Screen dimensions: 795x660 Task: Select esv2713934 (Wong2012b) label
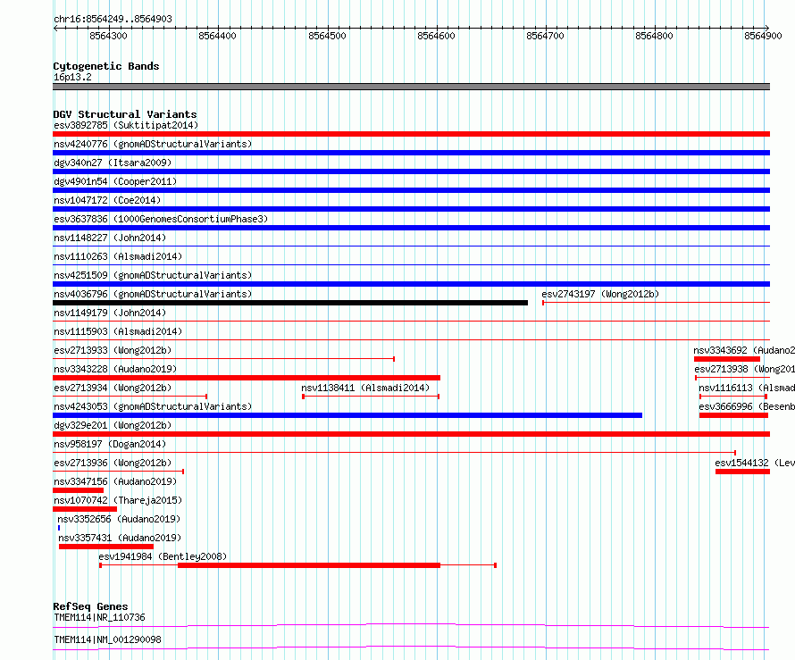[113, 388]
